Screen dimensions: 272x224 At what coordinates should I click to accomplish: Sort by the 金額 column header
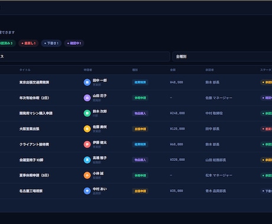pos(173,70)
